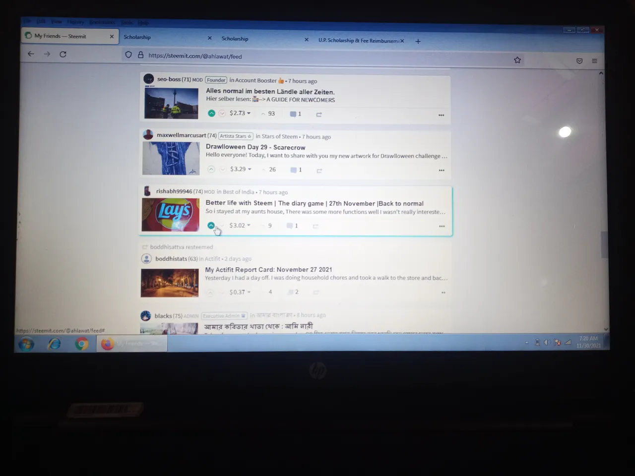The height and width of the screenshot is (476, 635).
Task: Go forward to next page
Action: point(47,54)
